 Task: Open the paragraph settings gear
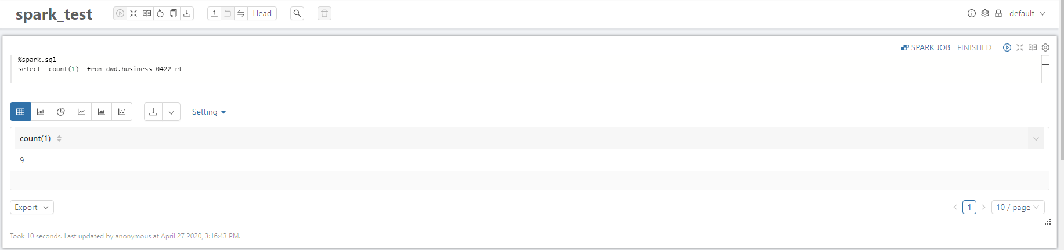(x=1045, y=47)
